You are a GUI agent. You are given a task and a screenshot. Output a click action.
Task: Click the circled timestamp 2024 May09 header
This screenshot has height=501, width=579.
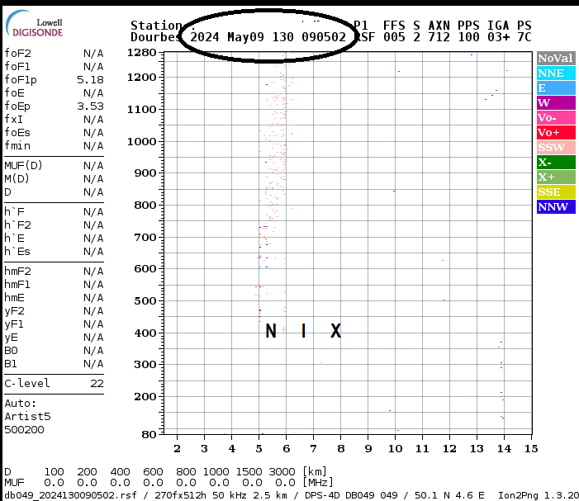coord(268,37)
